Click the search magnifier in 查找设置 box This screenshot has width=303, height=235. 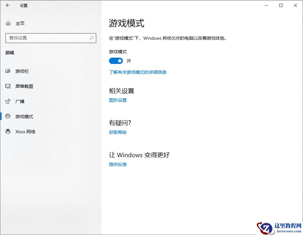(x=92, y=38)
